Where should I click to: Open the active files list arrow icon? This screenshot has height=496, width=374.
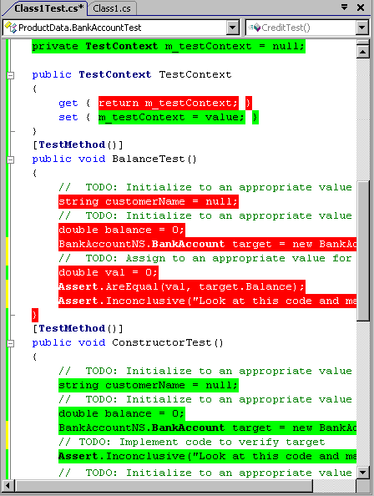click(345, 7)
